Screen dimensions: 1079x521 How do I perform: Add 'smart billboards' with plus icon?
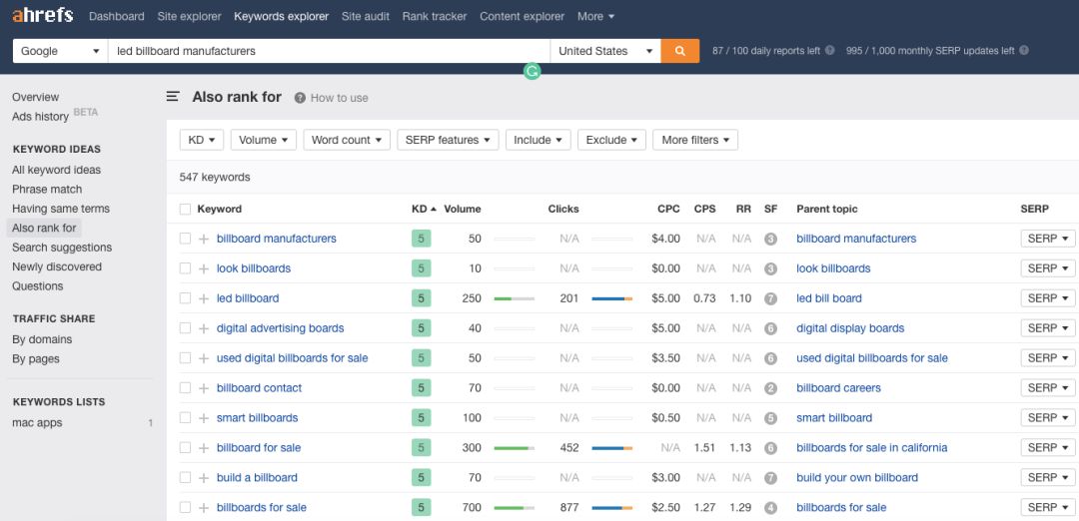204,418
